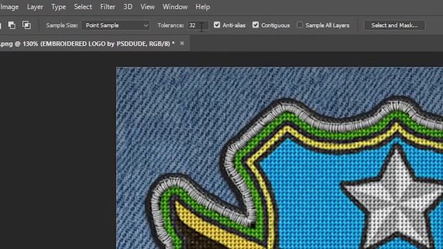Viewport: 443px width, 249px height.
Task: Choose Subtract from selection mode icon
Action: coord(12,25)
